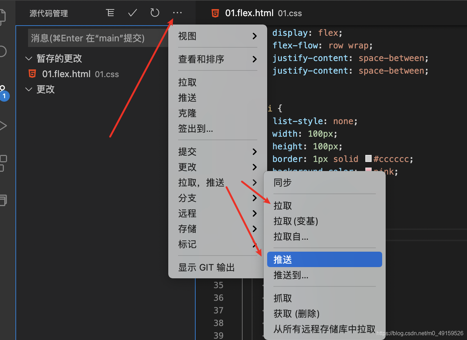Select 推送 in the main context menu
Screen dimensions: 467x340
218,98
